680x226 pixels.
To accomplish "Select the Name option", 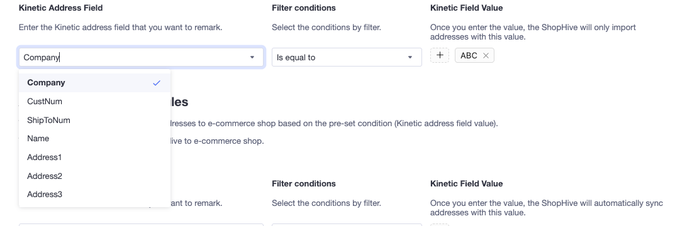I will point(94,139).
